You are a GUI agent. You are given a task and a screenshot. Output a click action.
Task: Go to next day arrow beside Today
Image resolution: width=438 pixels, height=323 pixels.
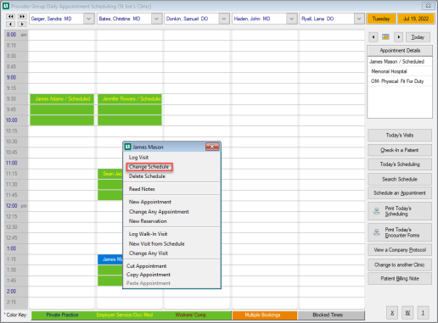point(398,37)
